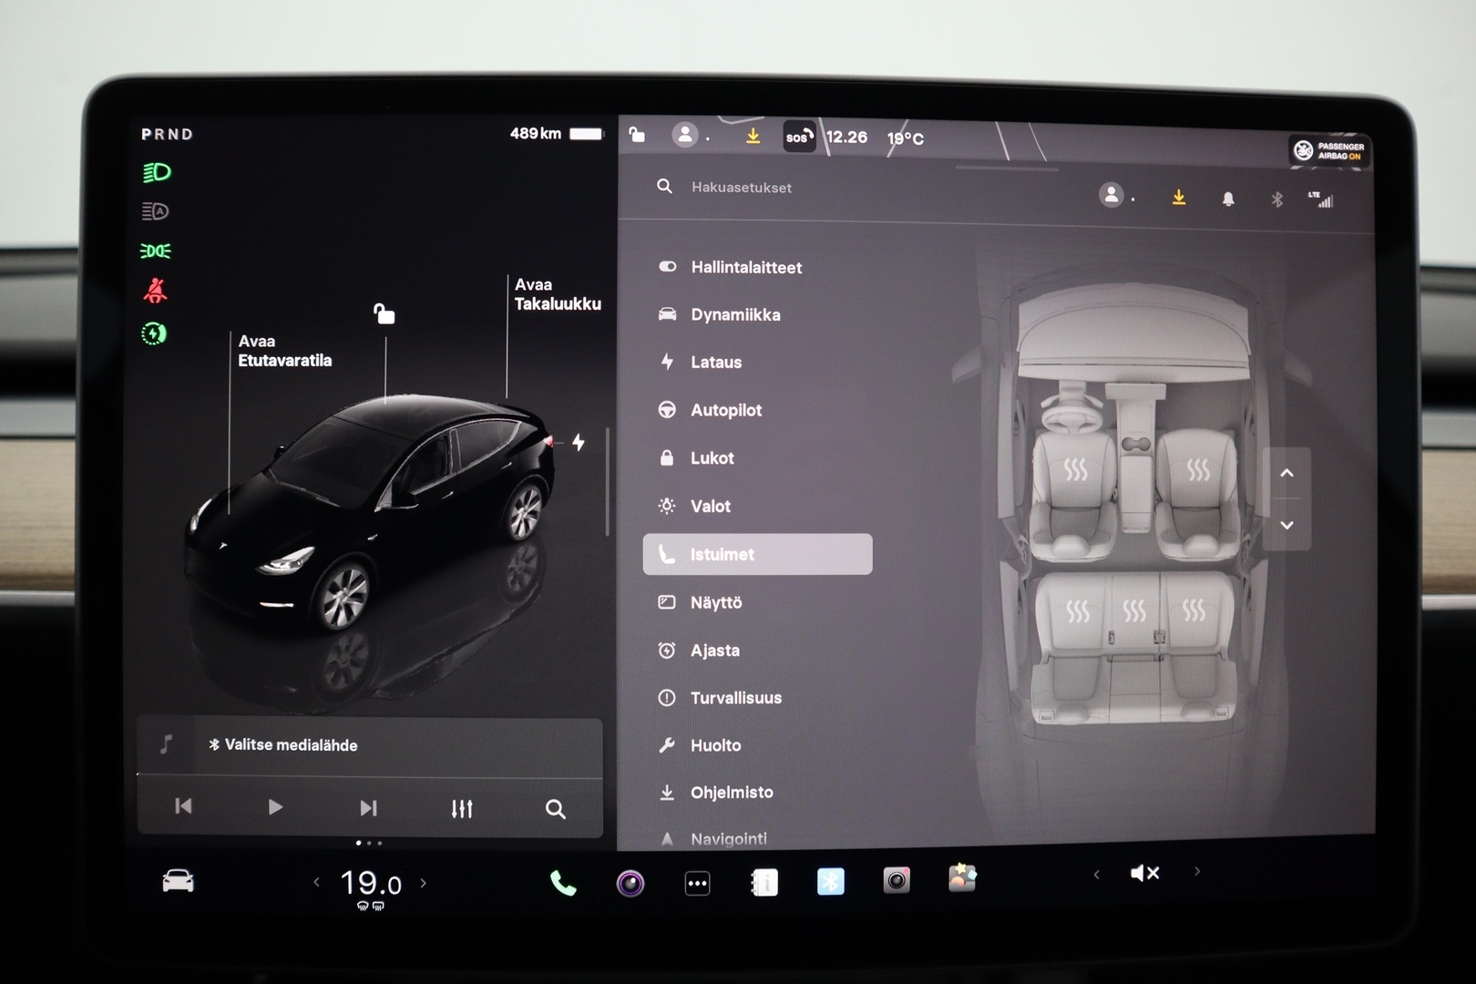This screenshot has height=984, width=1476.
Task: Open the dashcam camera icon
Action: [897, 881]
